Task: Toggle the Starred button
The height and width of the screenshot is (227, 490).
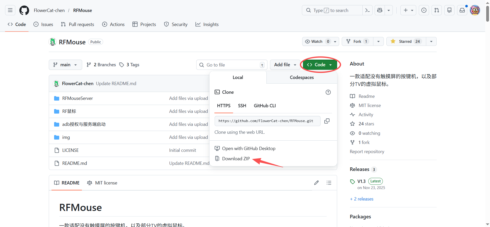Action: coord(406,42)
